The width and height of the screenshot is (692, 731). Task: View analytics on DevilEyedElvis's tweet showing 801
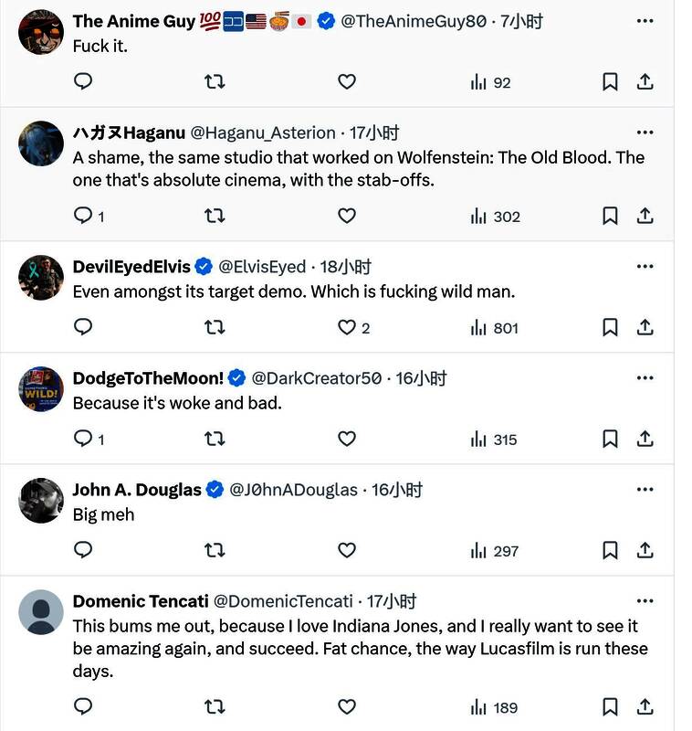[x=494, y=328]
